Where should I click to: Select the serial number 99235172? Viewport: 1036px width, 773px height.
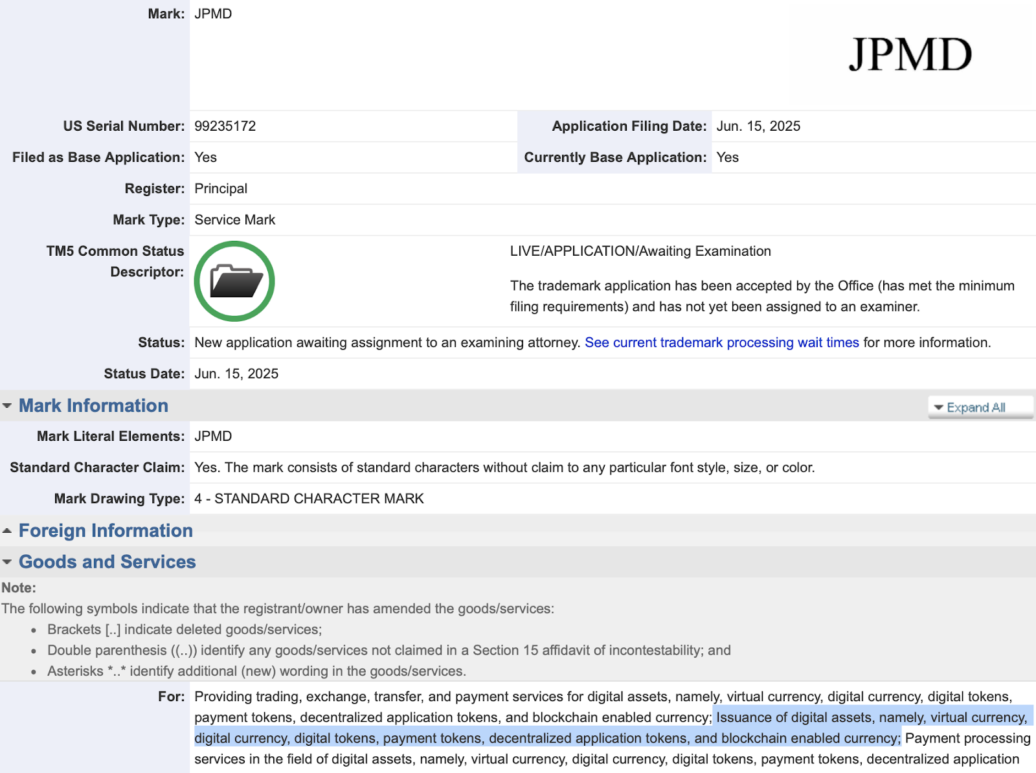[225, 126]
